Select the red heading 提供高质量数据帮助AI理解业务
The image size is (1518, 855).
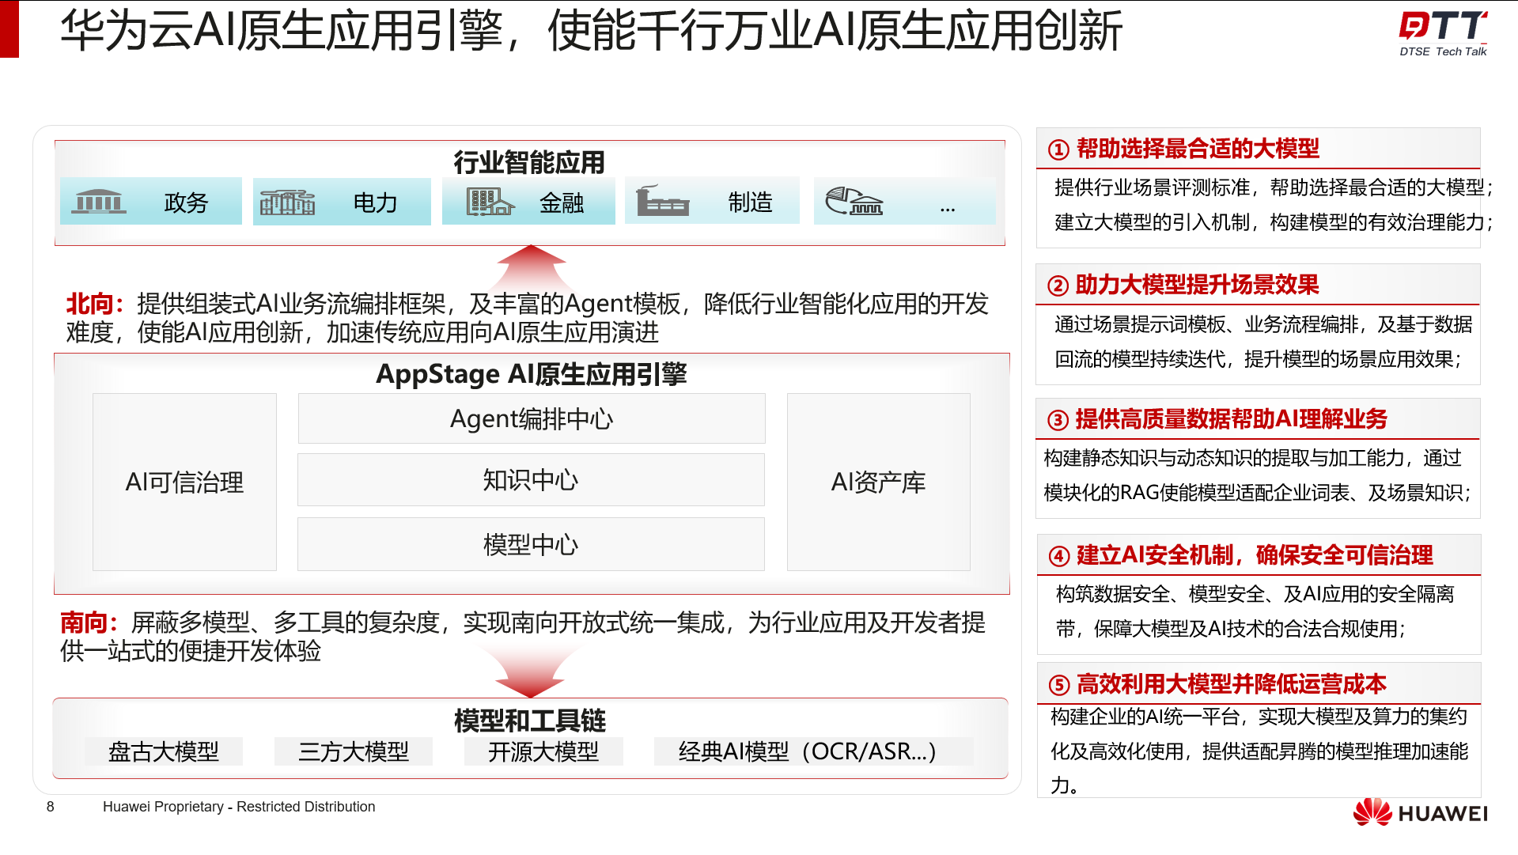(1231, 419)
